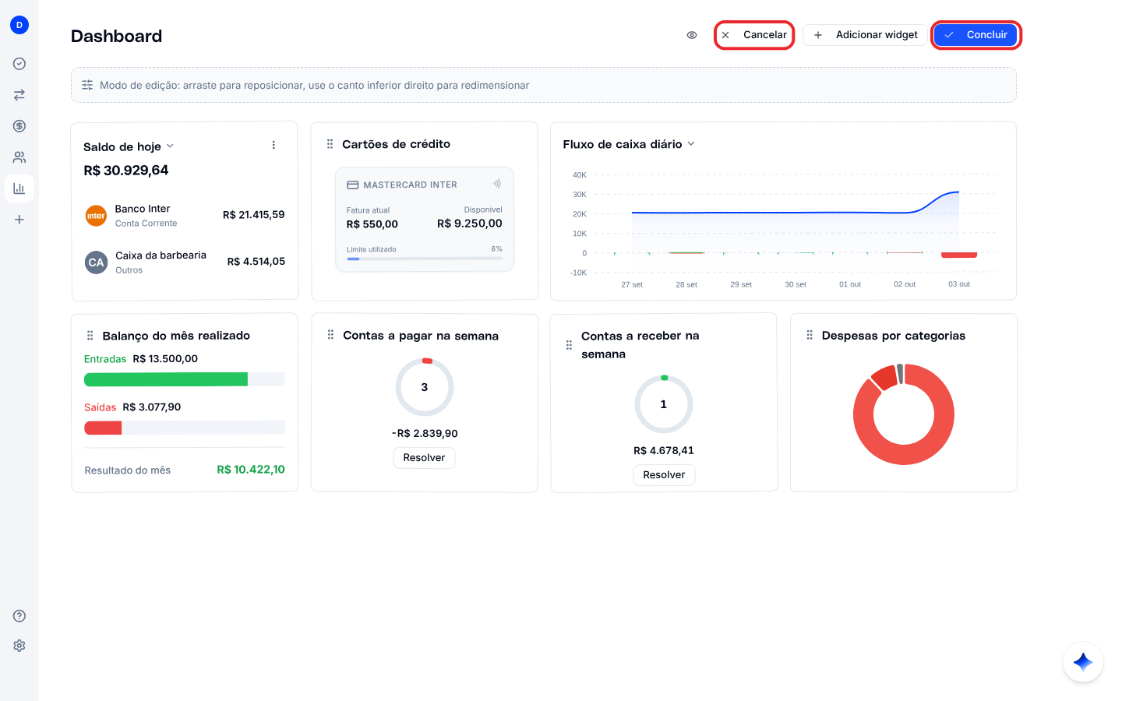Click the blue D avatar in the sidebar
This screenshot has height=701, width=1122.
19,25
